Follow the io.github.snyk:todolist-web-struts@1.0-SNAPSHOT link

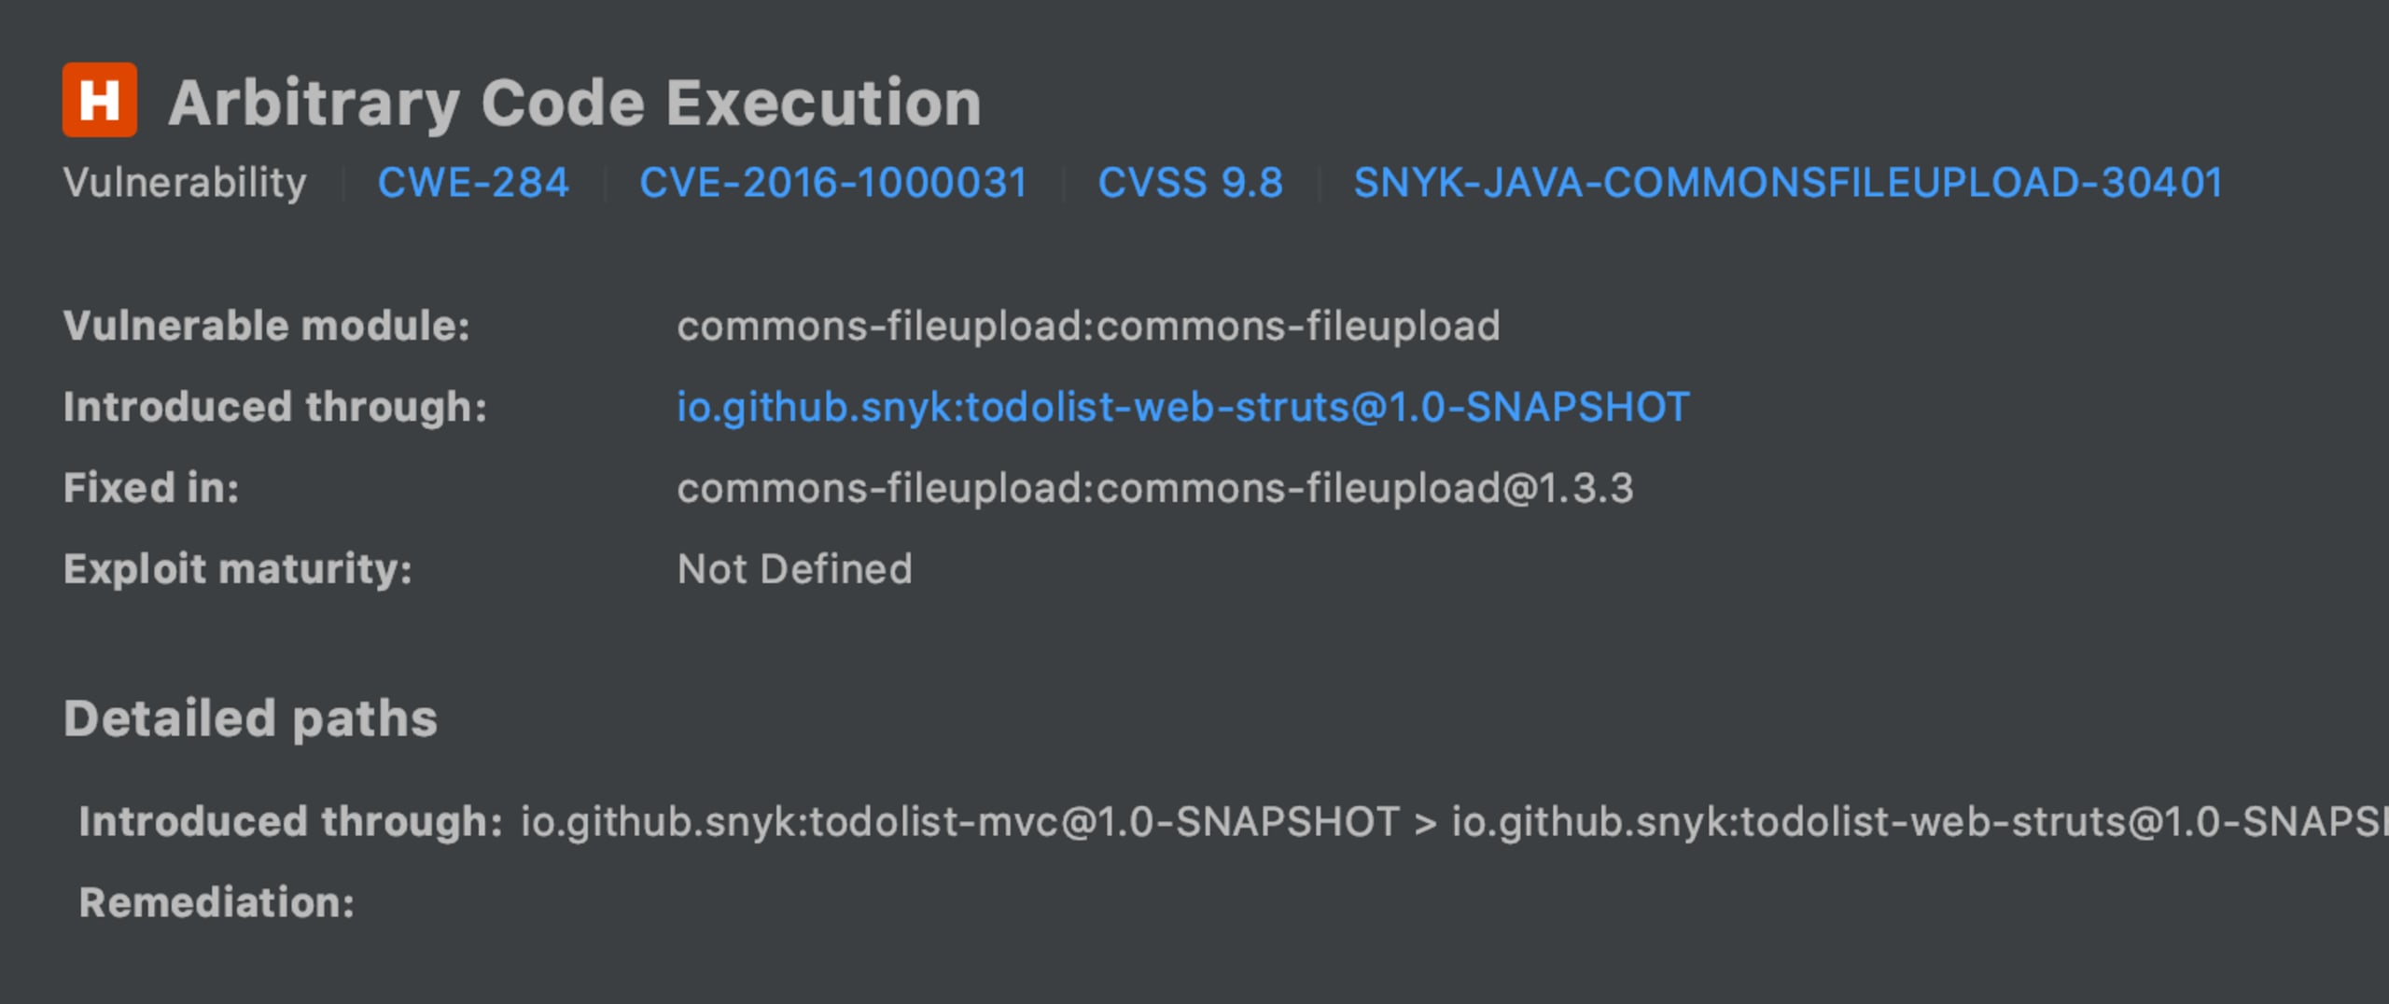pyautogui.click(x=1183, y=408)
